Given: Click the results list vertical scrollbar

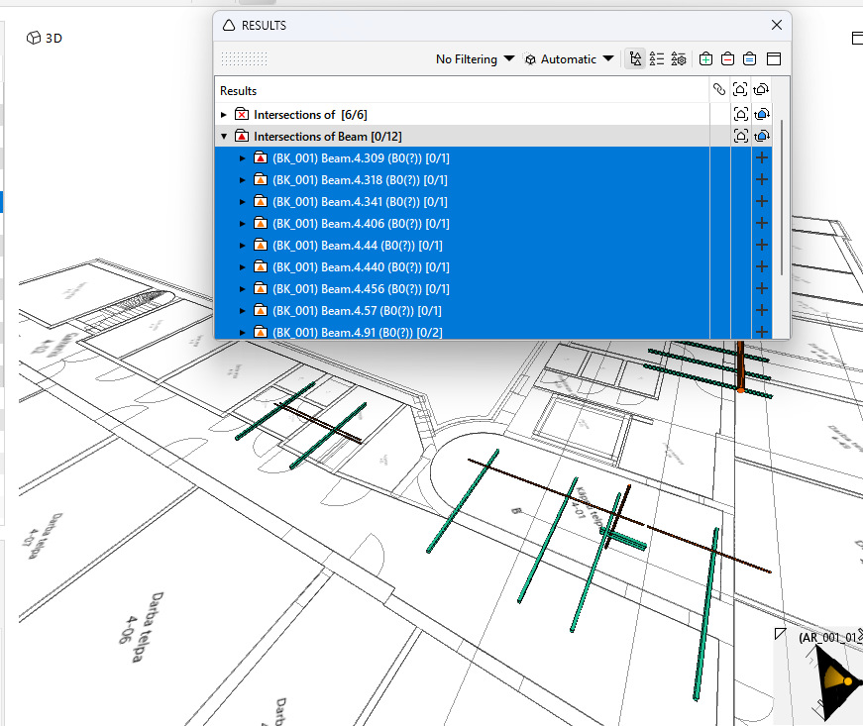Looking at the screenshot, I should coord(782,197).
